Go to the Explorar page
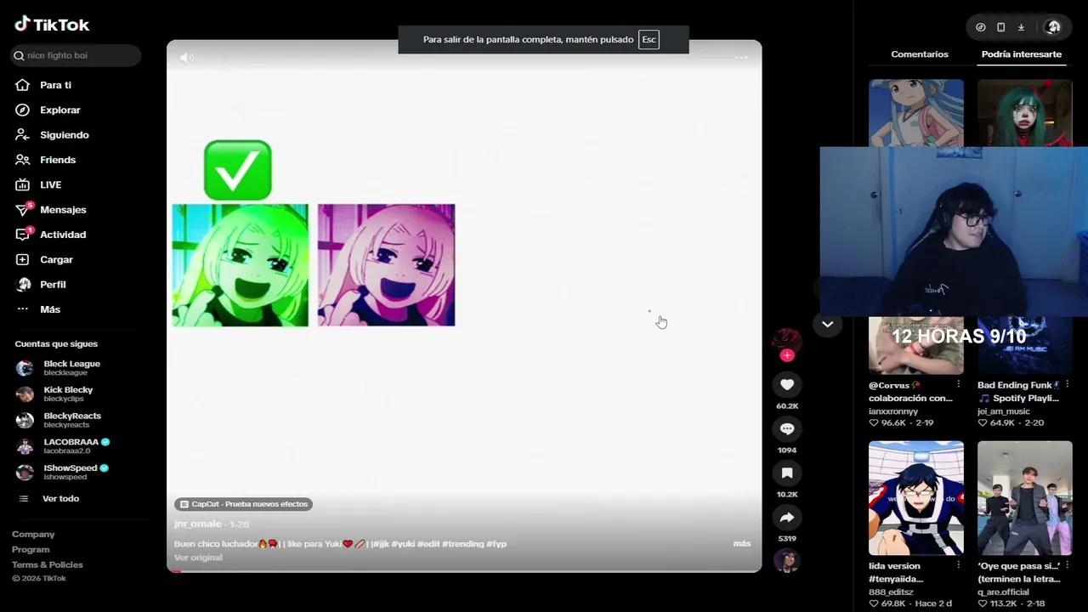 click(x=59, y=110)
